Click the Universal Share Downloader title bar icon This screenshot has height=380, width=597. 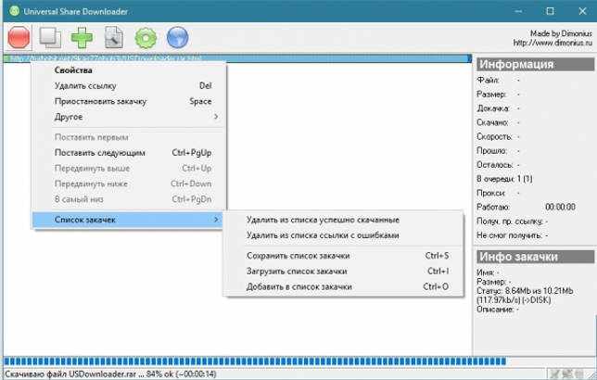[14, 11]
